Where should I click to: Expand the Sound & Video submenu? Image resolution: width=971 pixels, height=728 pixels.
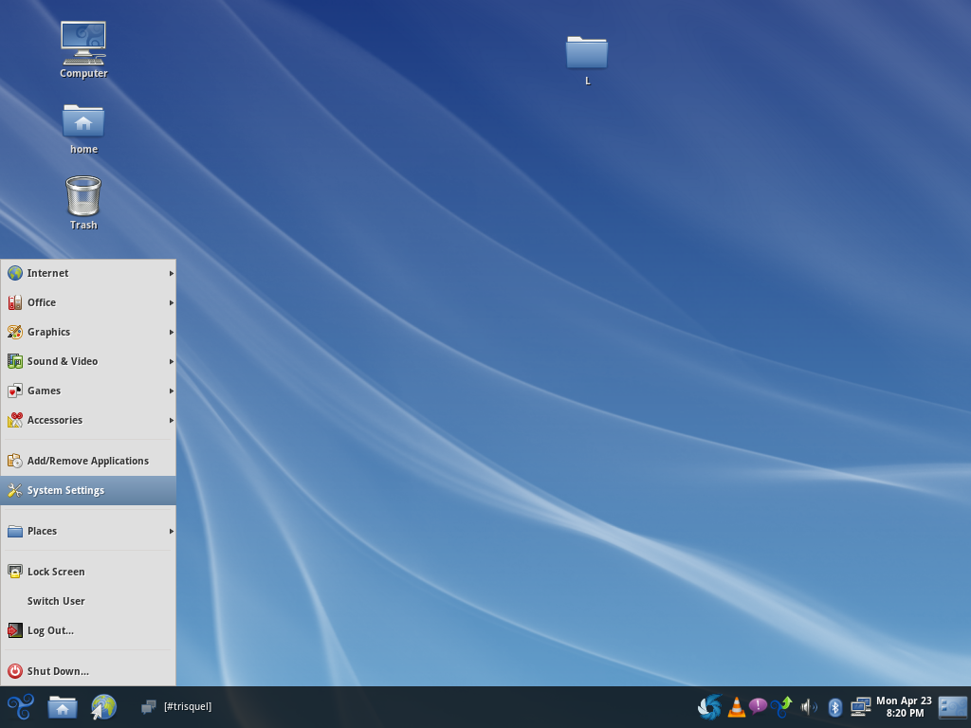tap(88, 361)
